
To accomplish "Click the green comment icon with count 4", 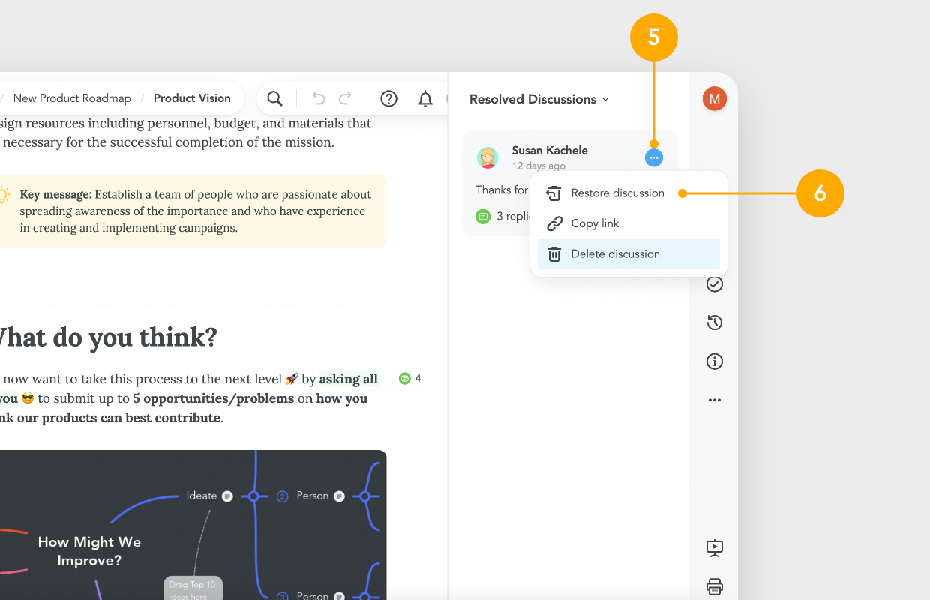I will (x=405, y=379).
